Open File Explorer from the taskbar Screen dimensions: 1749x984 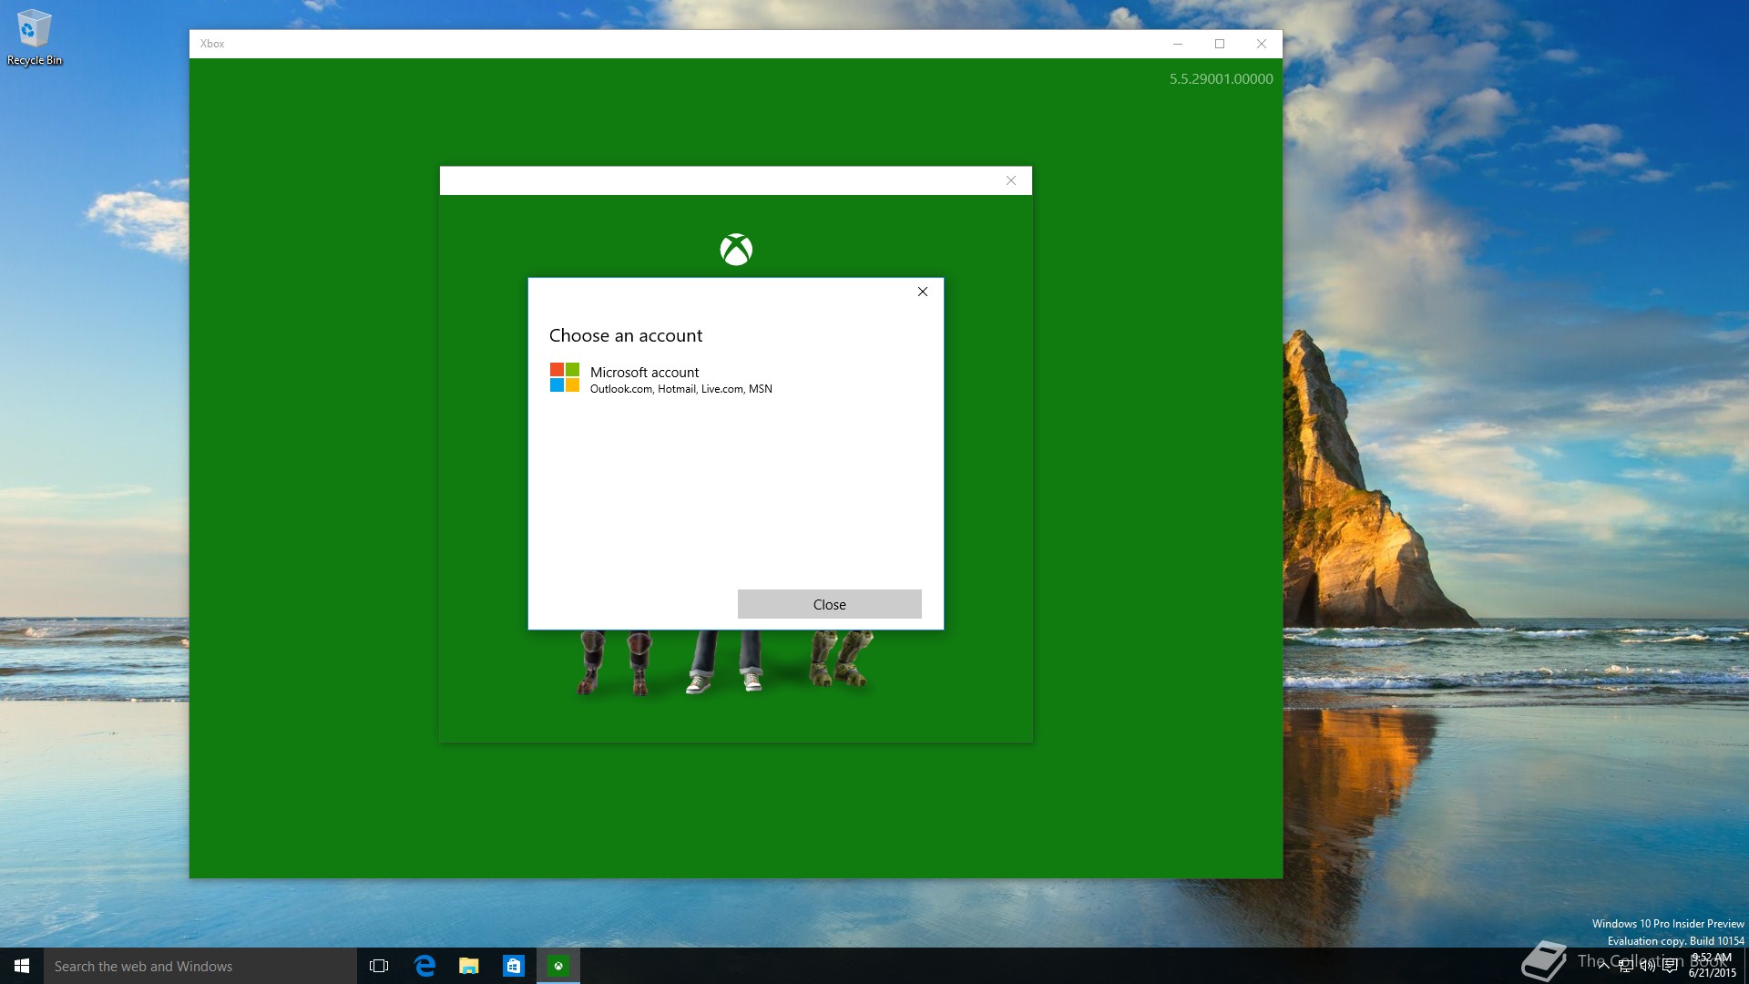(469, 966)
